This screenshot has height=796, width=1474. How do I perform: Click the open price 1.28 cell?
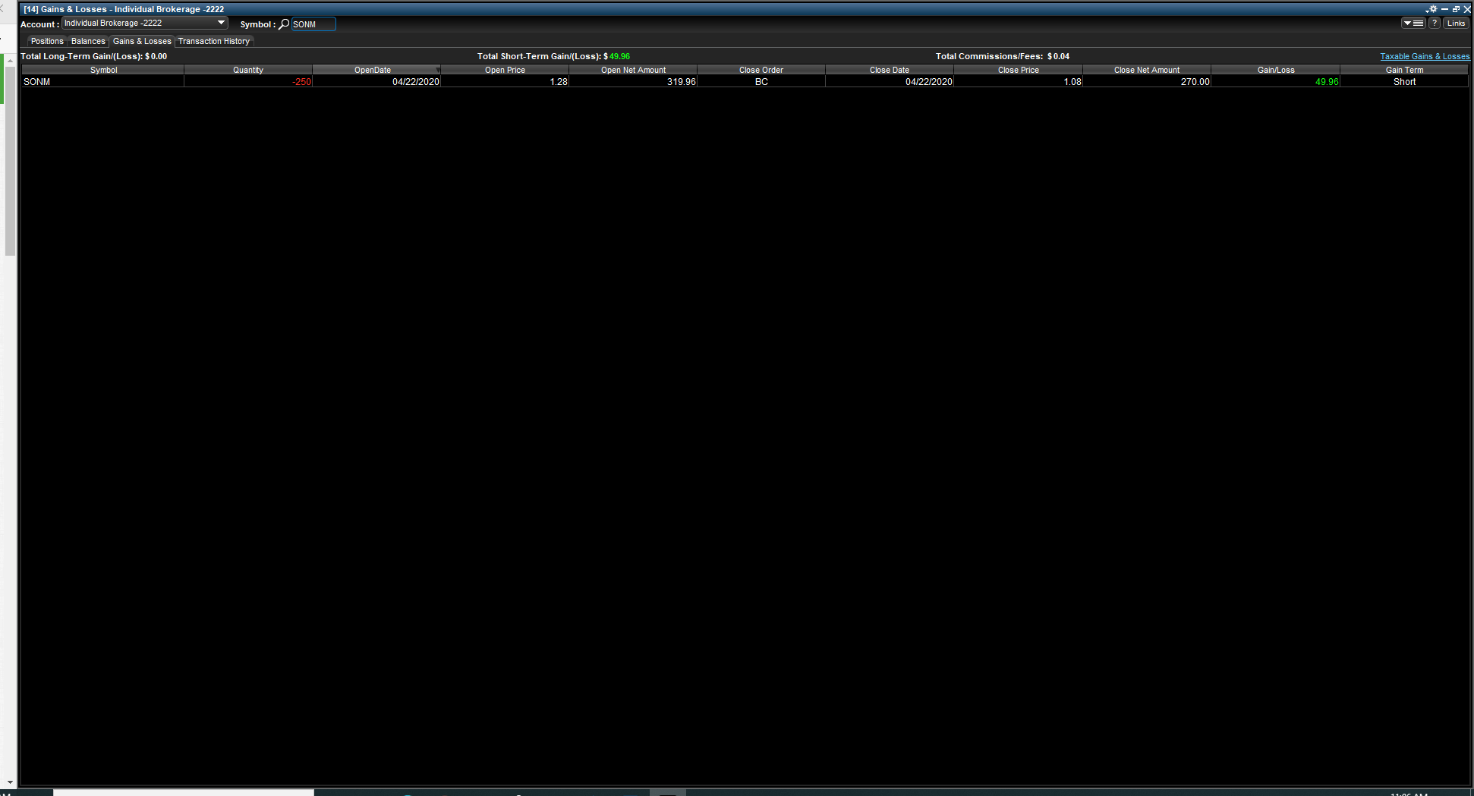505,82
